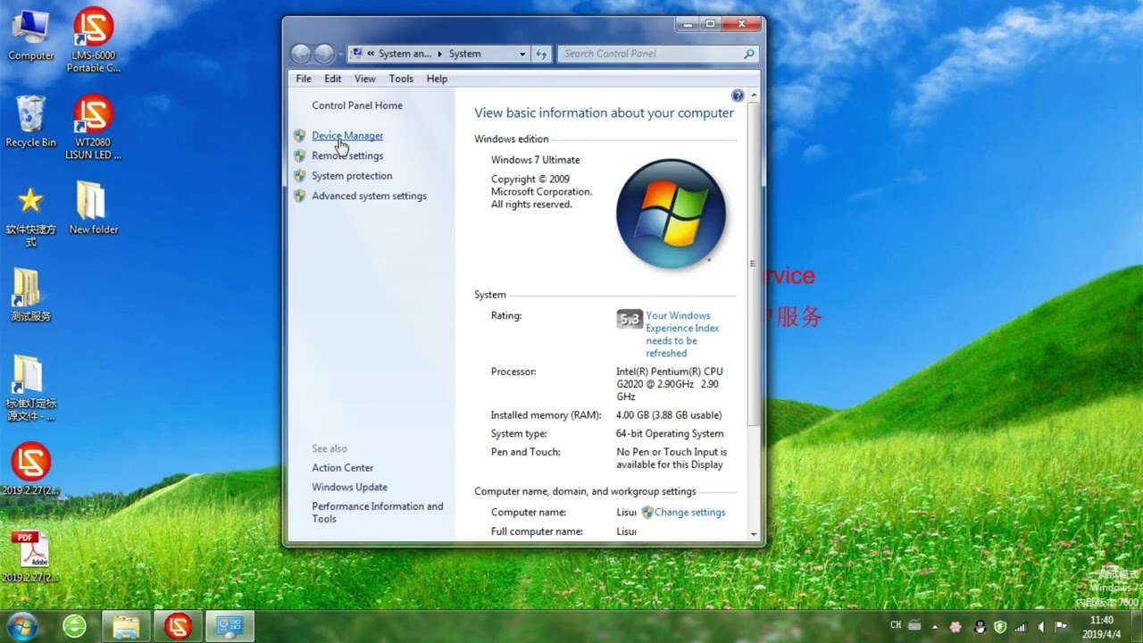Open the QQ penguin tray icon
This screenshot has height=643, width=1143.
pyautogui.click(x=980, y=626)
